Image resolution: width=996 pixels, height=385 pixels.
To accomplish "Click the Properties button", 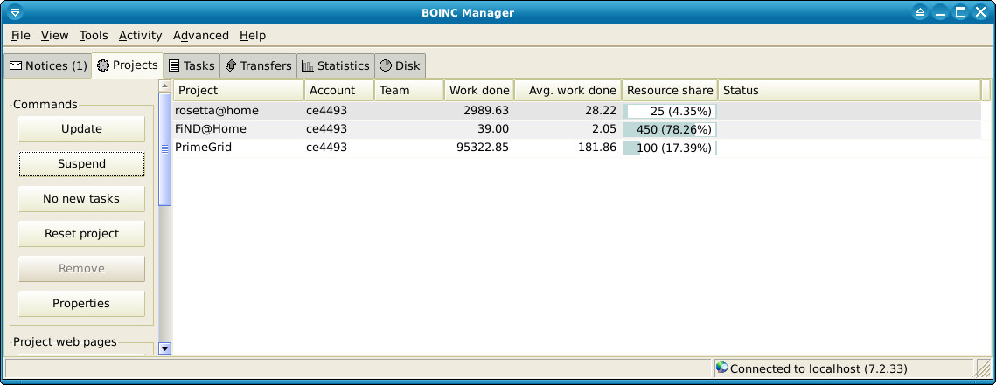I will pyautogui.click(x=81, y=303).
